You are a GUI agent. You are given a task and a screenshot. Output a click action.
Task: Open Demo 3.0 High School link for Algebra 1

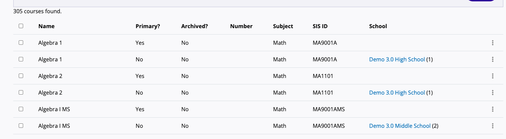click(397, 59)
